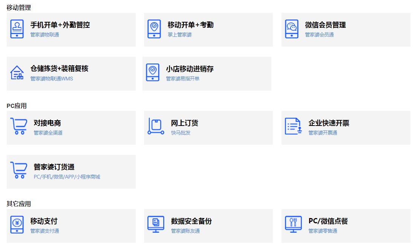Open the 快马批发 link

pyautogui.click(x=181, y=133)
